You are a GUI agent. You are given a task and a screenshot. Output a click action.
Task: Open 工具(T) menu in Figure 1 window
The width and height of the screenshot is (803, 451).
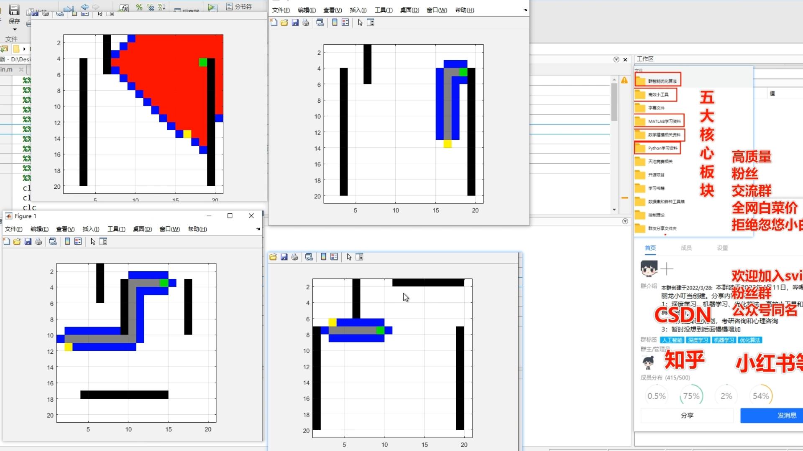pyautogui.click(x=116, y=229)
